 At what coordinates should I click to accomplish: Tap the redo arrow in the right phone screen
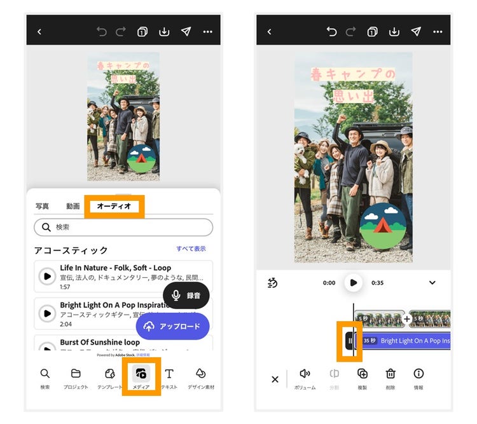click(350, 32)
